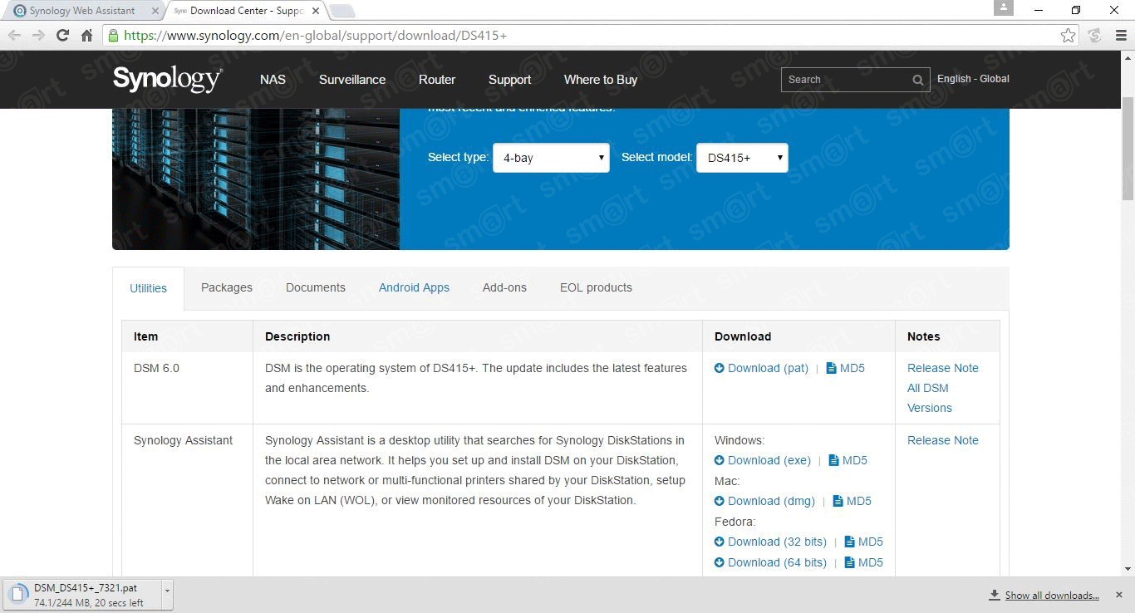Click the MD5 file icon beside 64 bits download
The height and width of the screenshot is (613, 1135).
pyautogui.click(x=849, y=562)
